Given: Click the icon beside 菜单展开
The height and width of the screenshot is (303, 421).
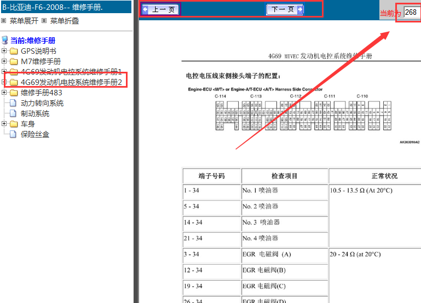Looking at the screenshot, I should tap(4, 20).
